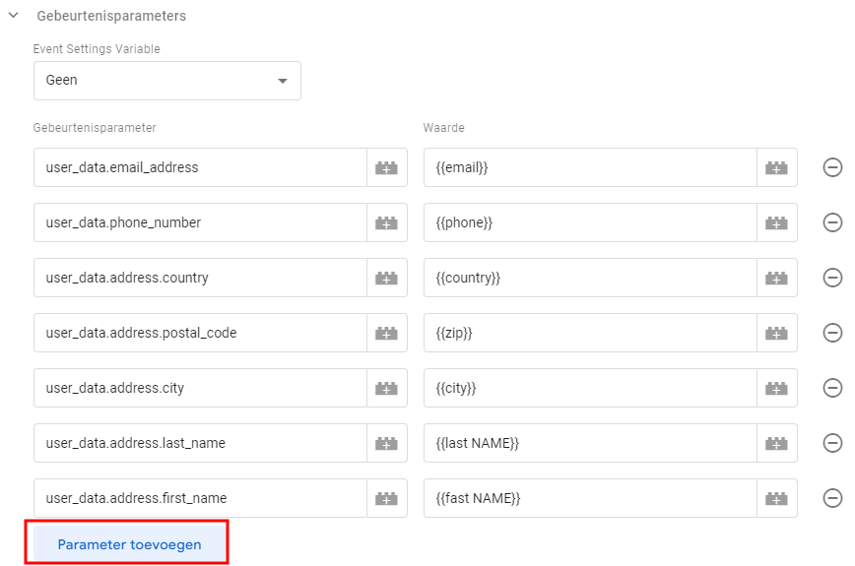This screenshot has width=855, height=566.
Task: Click the {{city}} value input
Action: click(x=590, y=389)
